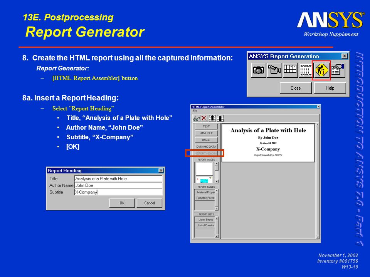
Task: Click the Report Tables scroll-up arrow
Action: pyautogui.click(x=217, y=191)
